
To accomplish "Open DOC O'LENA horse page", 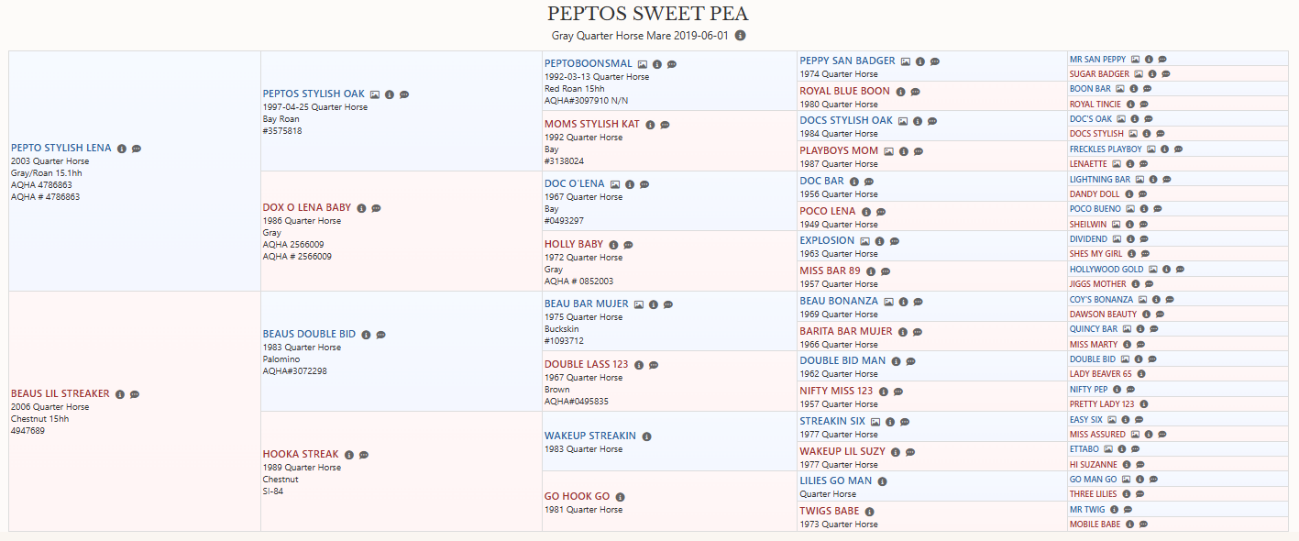I will click(575, 183).
